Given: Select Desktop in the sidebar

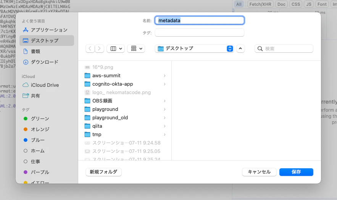Looking at the screenshot, I should click(47, 41).
